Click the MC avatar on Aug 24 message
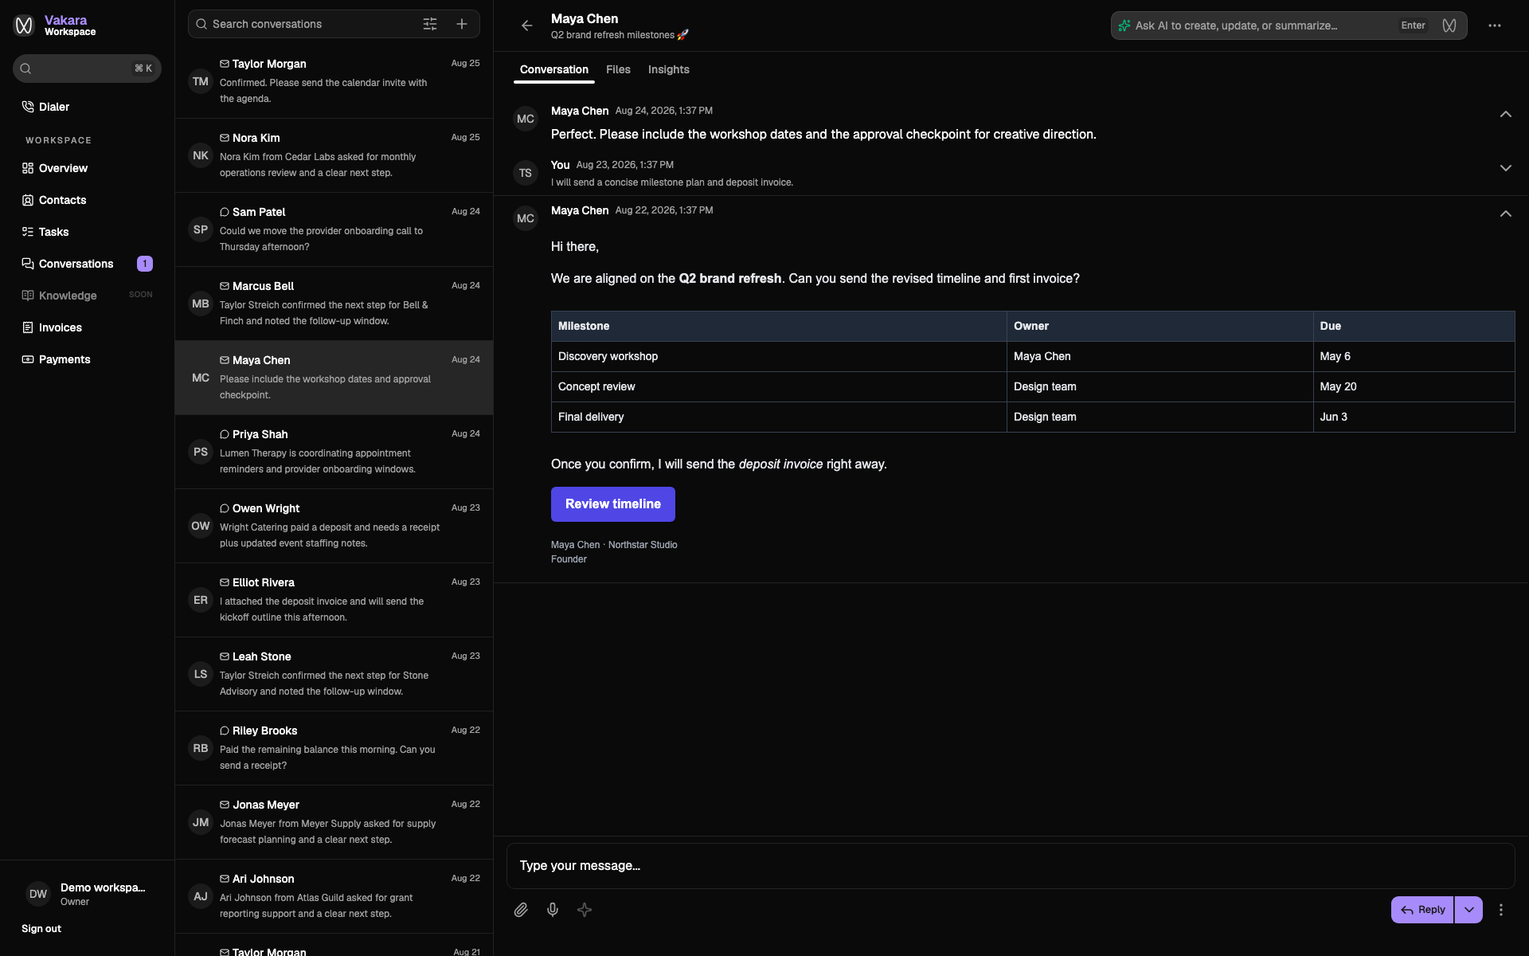 tap(526, 119)
